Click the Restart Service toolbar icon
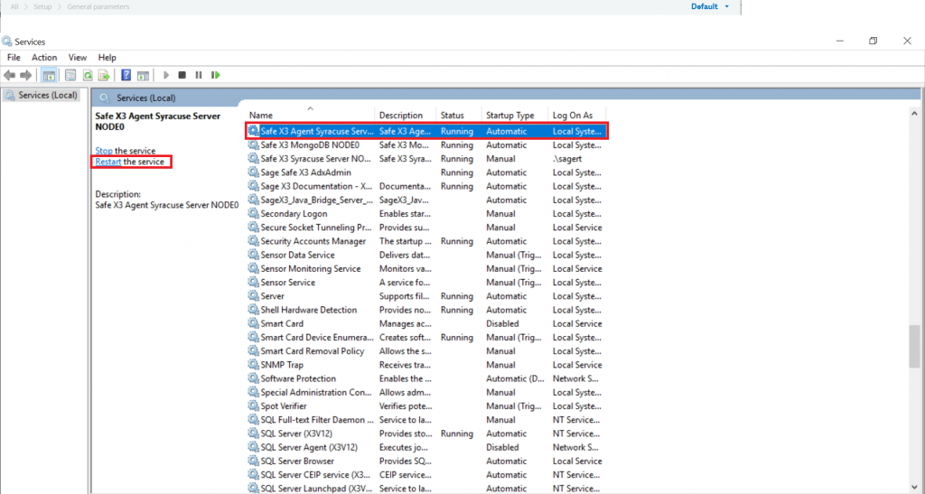The image size is (925, 494). 216,76
